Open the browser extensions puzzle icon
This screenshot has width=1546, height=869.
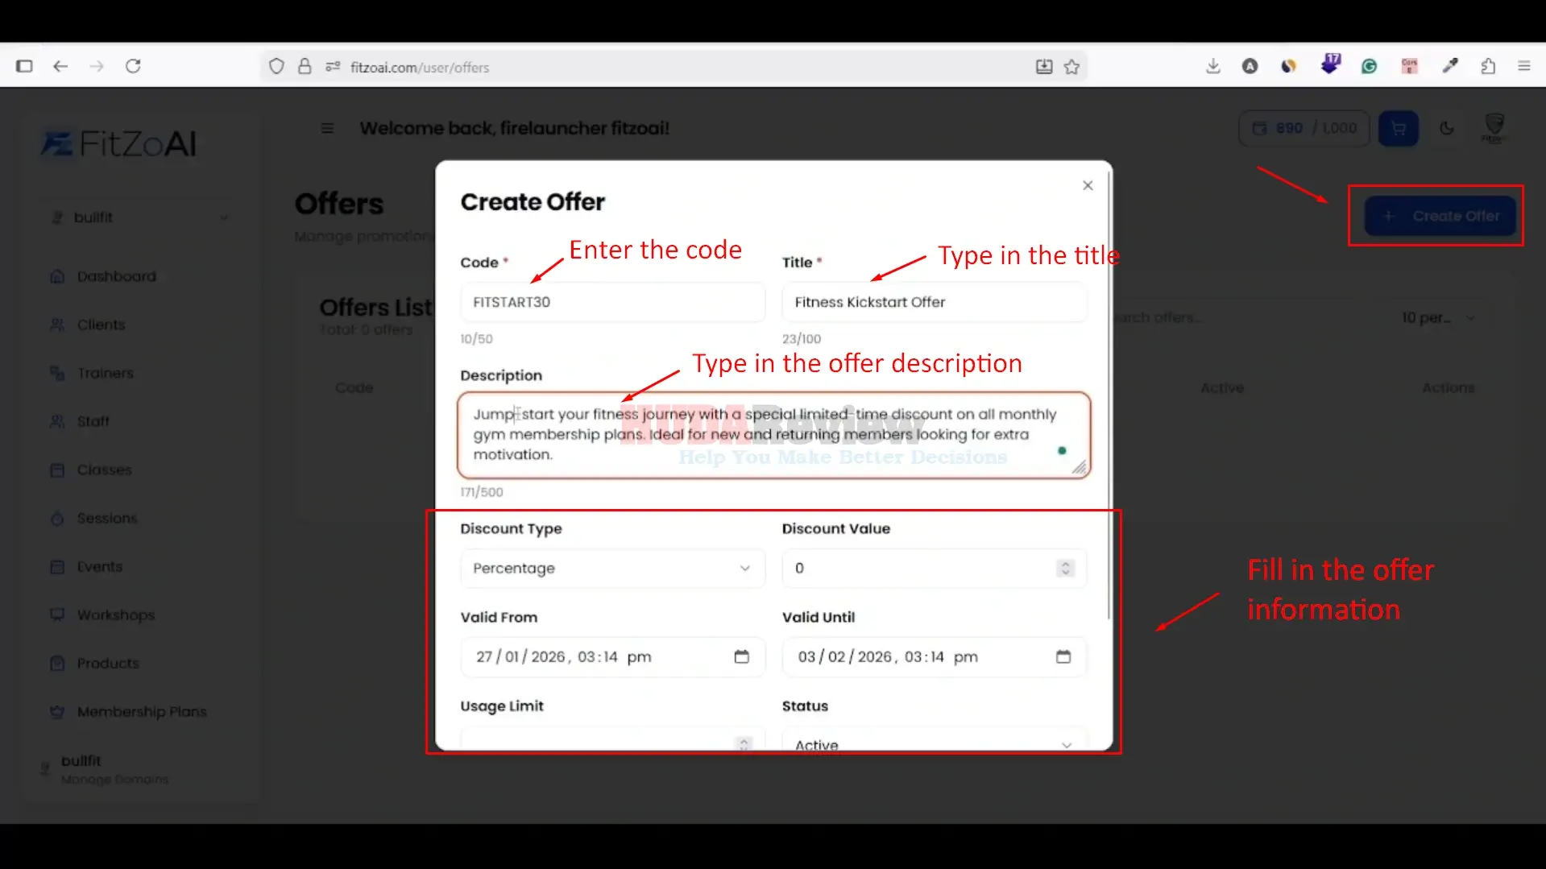click(1488, 67)
